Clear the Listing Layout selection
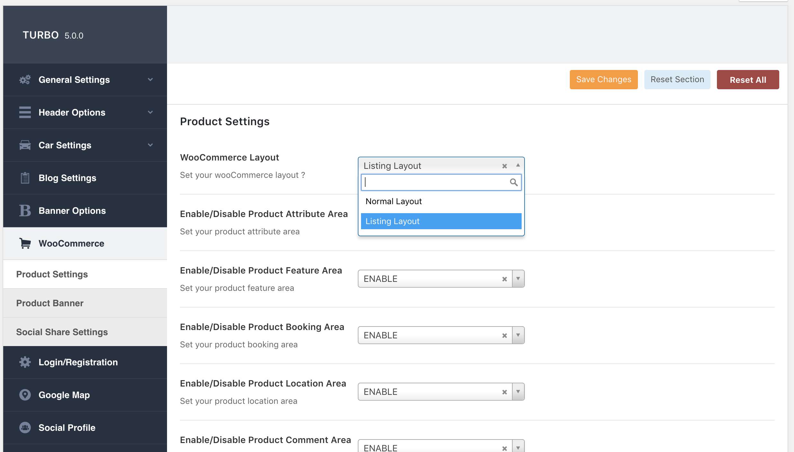Viewport: 794px width, 452px height. (x=505, y=166)
